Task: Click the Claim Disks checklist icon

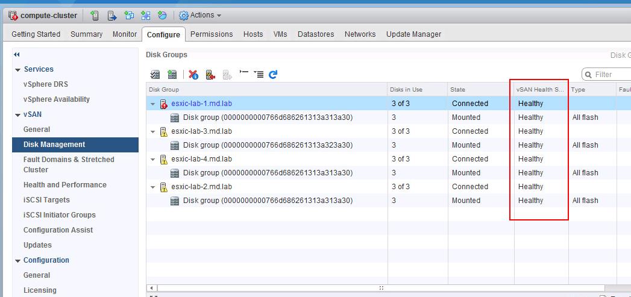Action: [x=155, y=75]
